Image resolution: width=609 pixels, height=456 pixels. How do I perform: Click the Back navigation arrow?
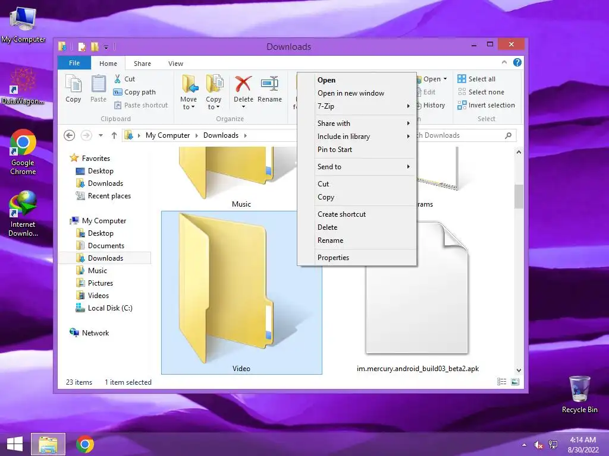pyautogui.click(x=69, y=135)
